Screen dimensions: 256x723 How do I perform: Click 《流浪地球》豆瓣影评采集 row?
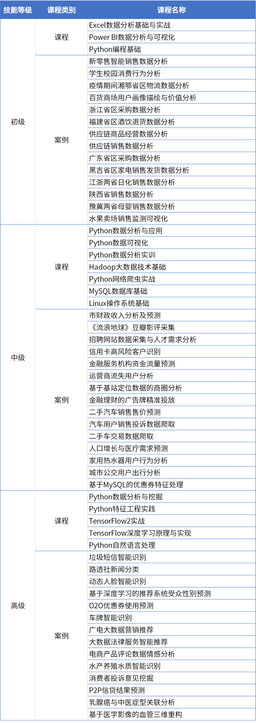pyautogui.click(x=172, y=327)
